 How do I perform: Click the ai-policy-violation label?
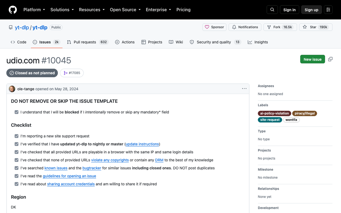click(275, 113)
